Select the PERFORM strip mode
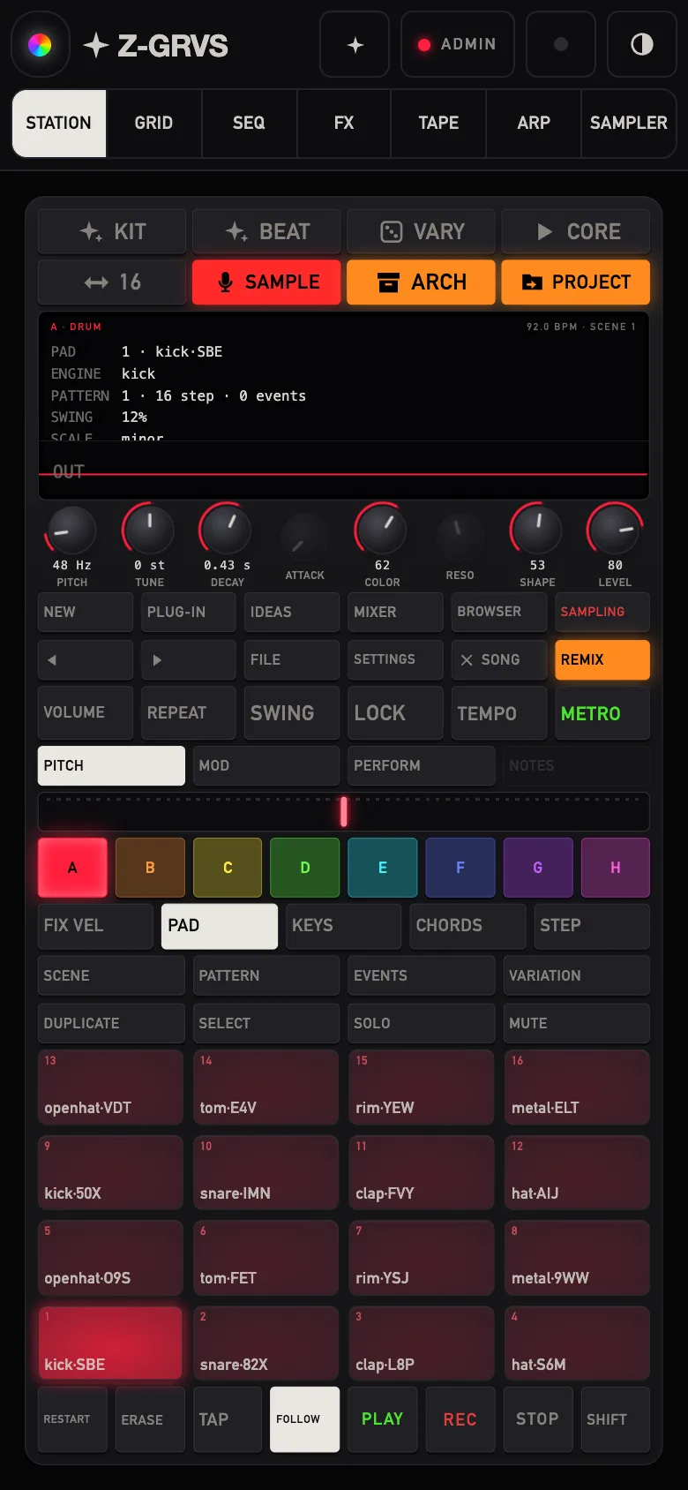The width and height of the screenshot is (688, 1490). [422, 765]
